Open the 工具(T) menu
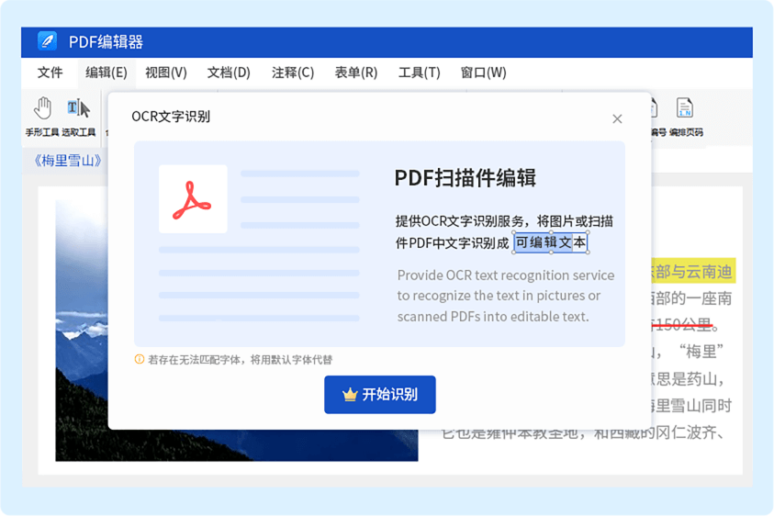 click(x=419, y=73)
